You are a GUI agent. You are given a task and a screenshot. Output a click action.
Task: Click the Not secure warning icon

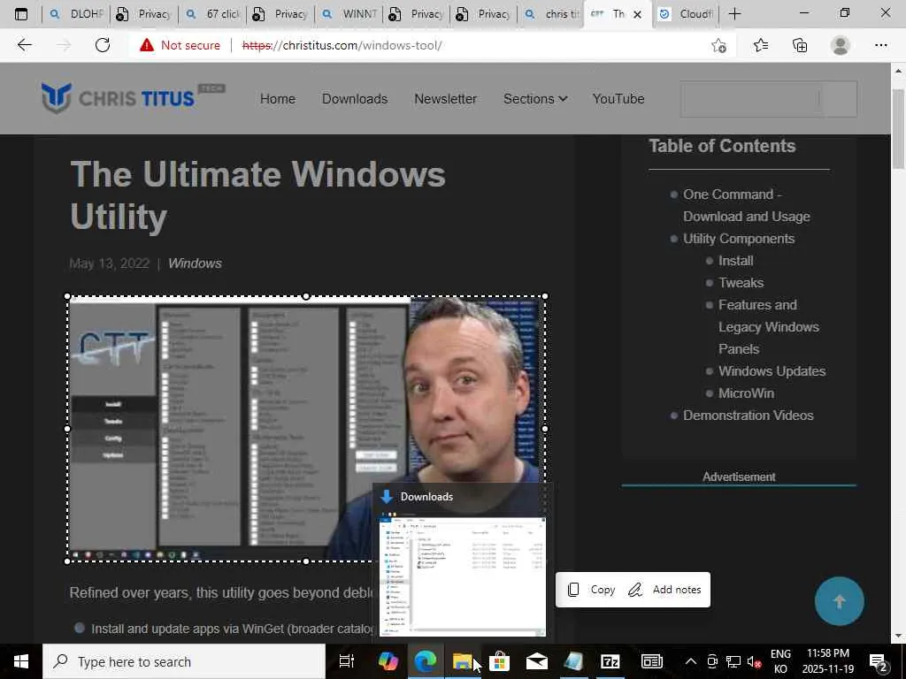pos(147,45)
